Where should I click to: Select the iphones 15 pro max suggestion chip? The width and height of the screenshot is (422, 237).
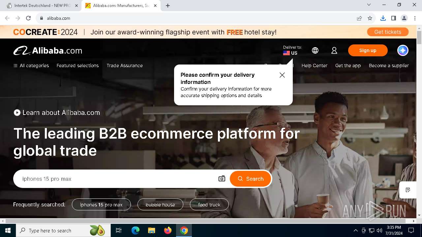coord(101,205)
